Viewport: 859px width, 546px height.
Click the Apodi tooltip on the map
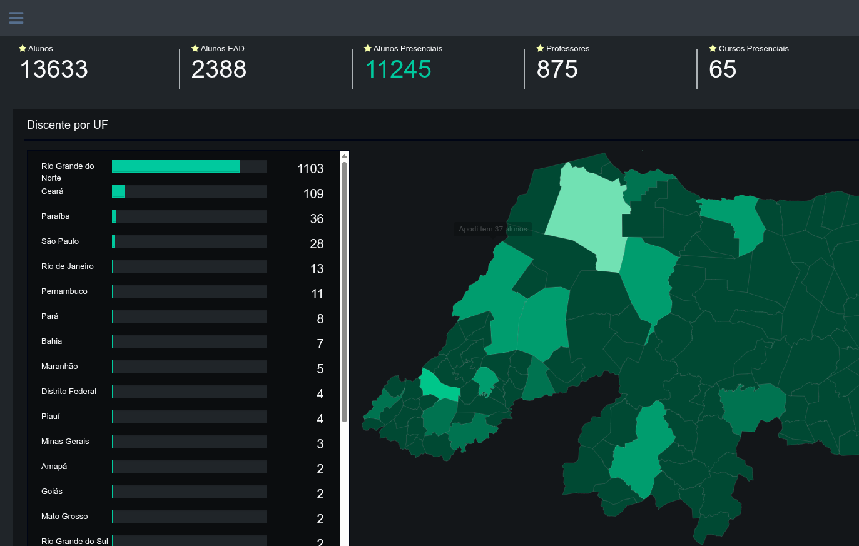[493, 229]
